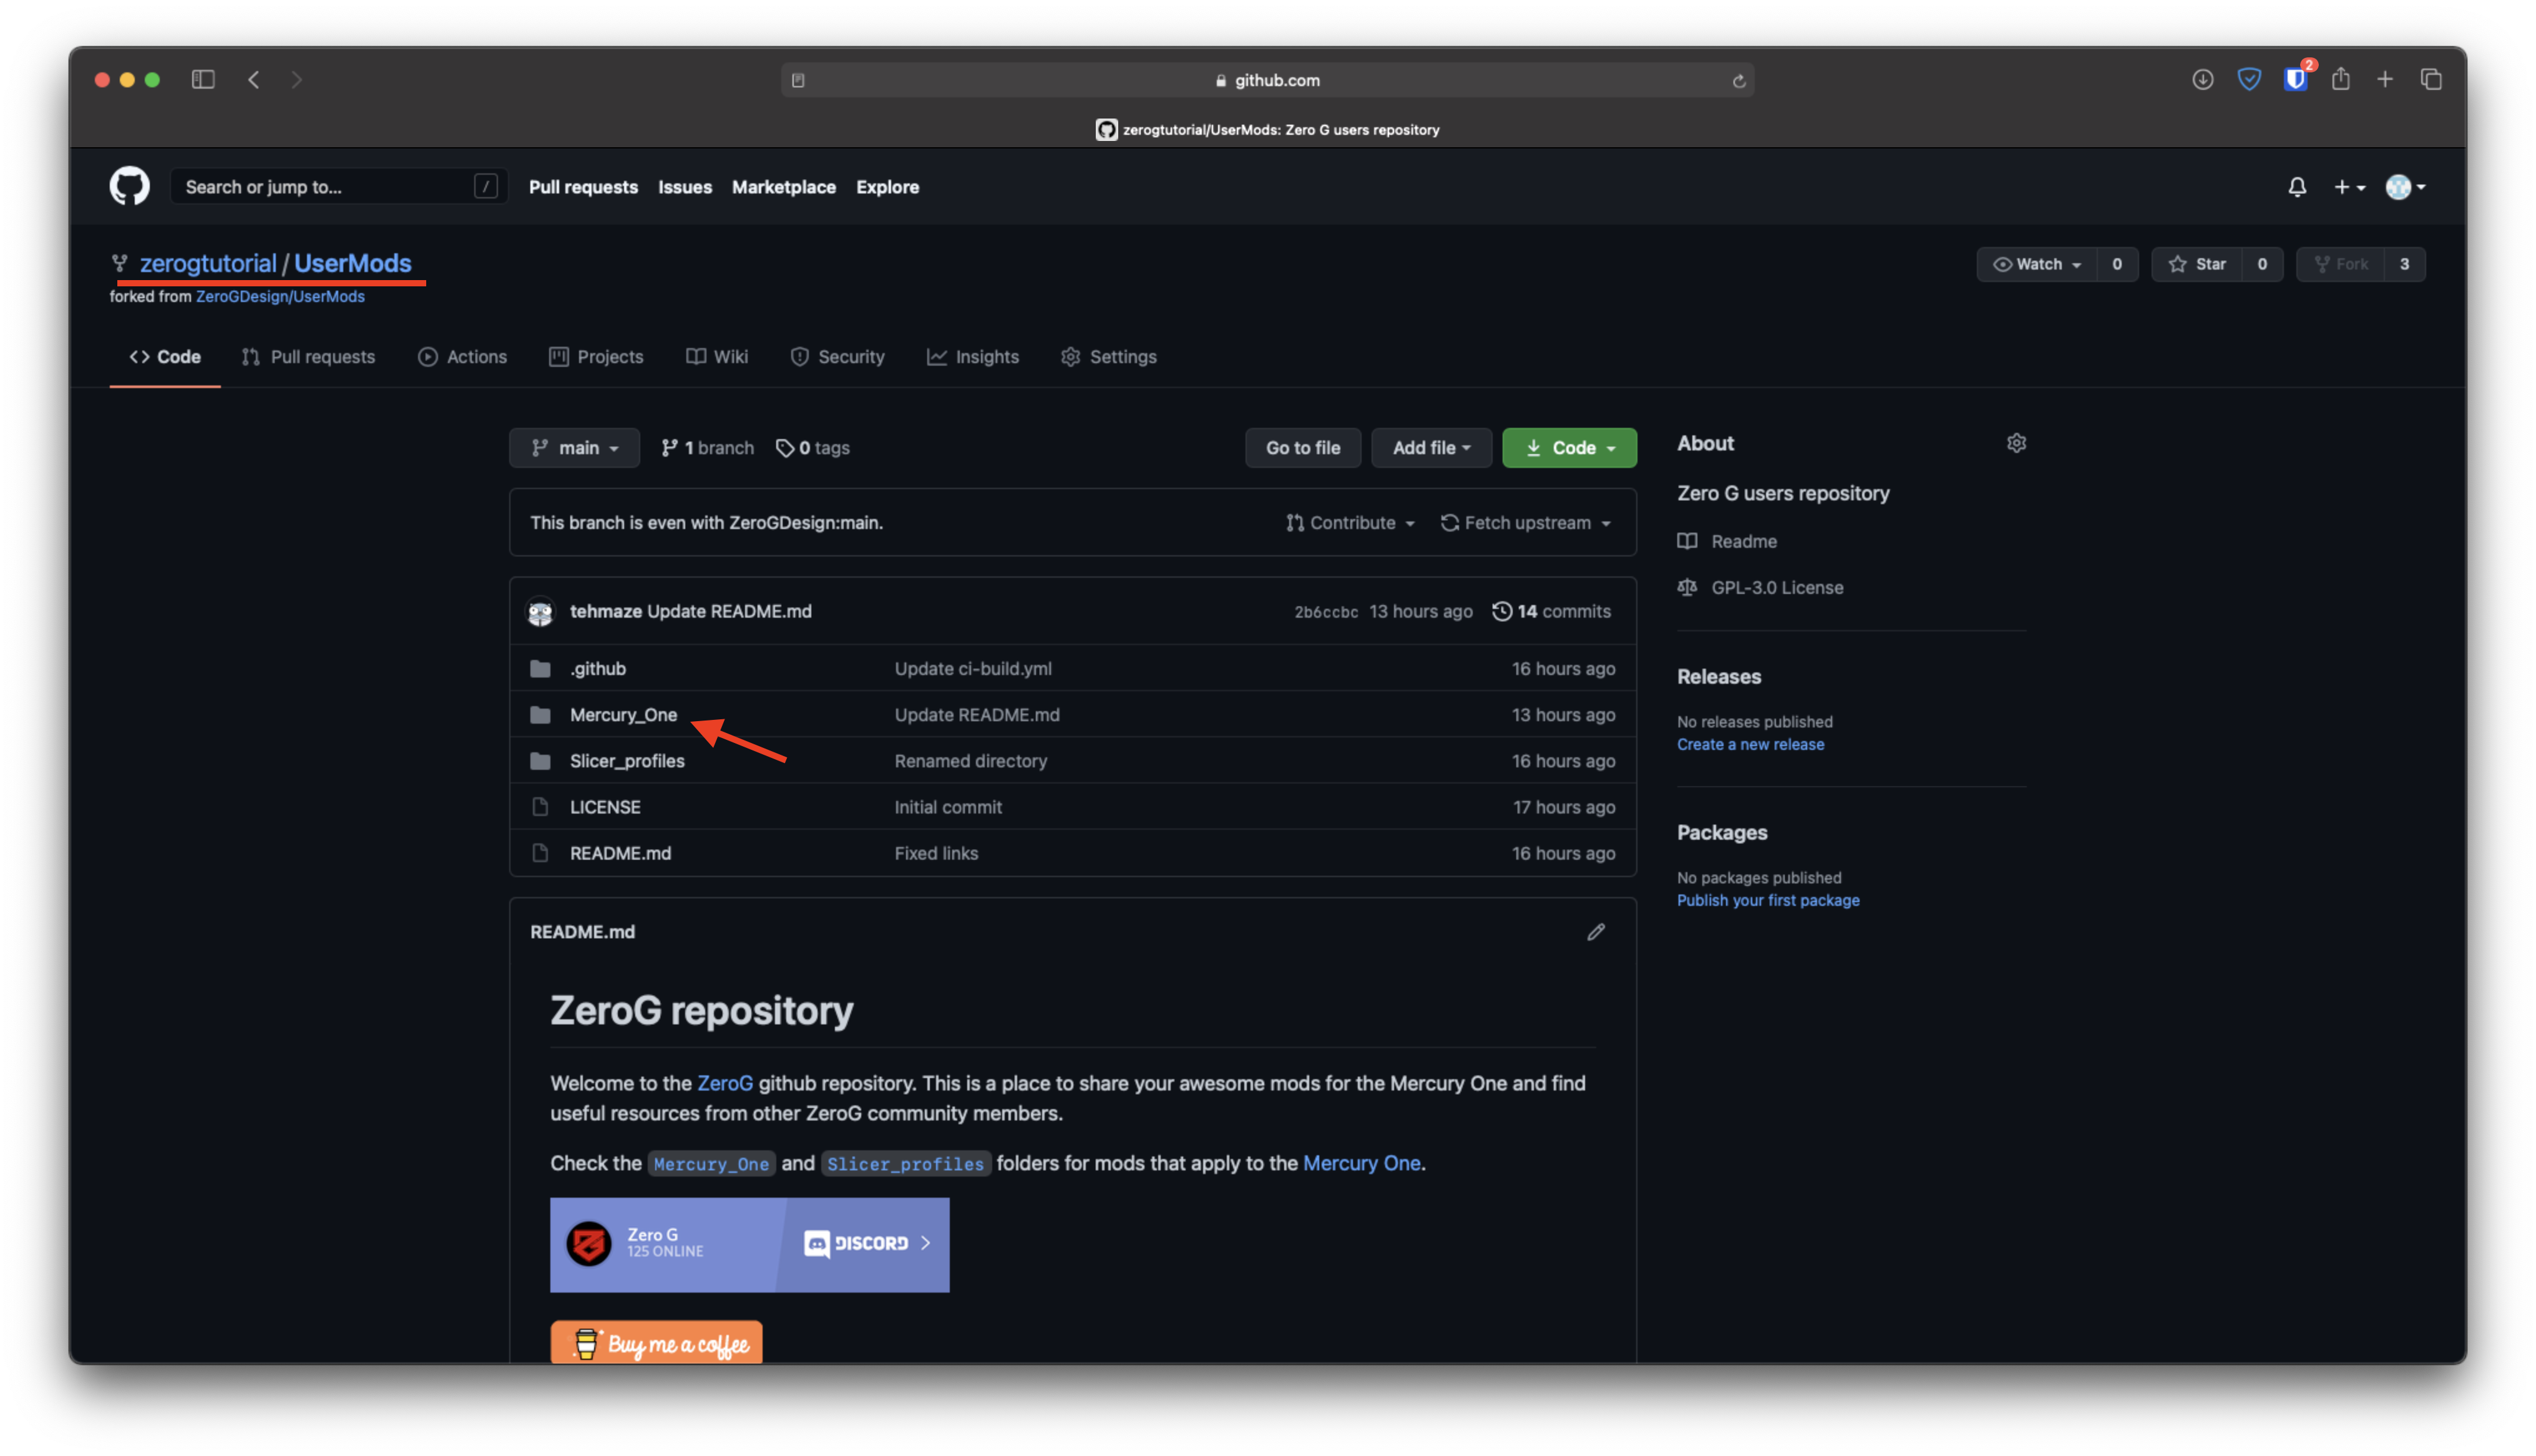The width and height of the screenshot is (2536, 1456).
Task: Open the Zero G Discord banner
Action: (x=749, y=1244)
